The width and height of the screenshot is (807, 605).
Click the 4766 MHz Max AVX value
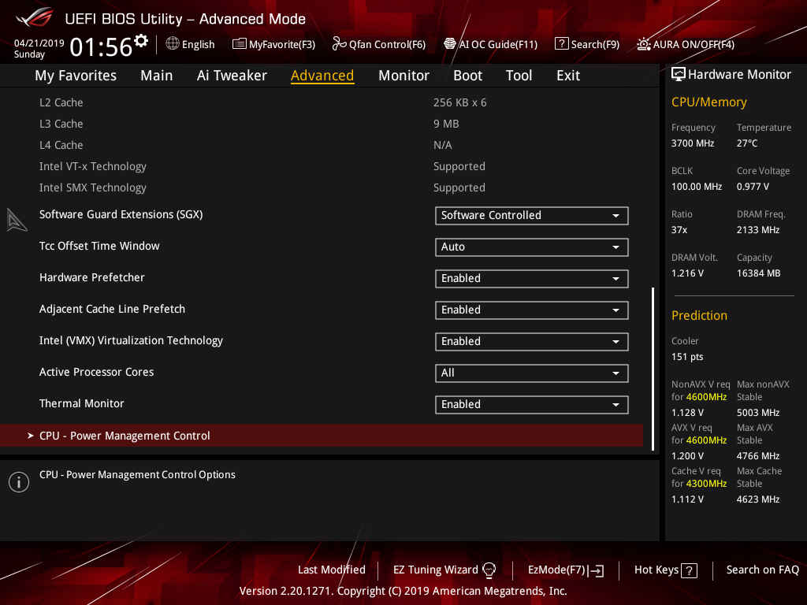point(757,456)
